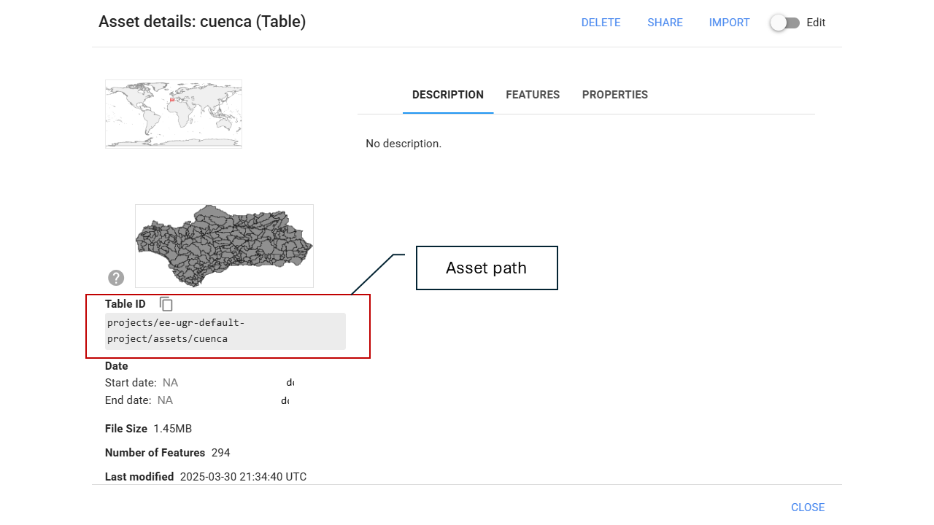Close the asset details dialog
The height and width of the screenshot is (525, 934).
807,507
